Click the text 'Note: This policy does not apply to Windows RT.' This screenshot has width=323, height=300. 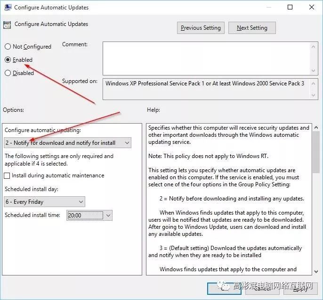pos(209,156)
